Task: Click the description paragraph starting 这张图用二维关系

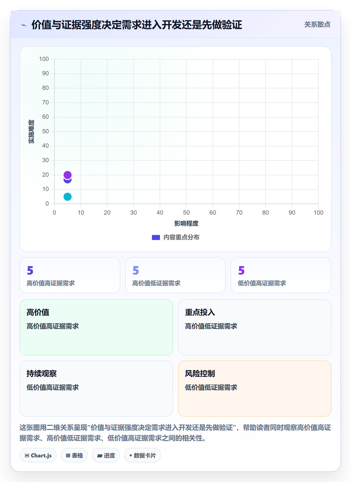Action: pos(175,433)
